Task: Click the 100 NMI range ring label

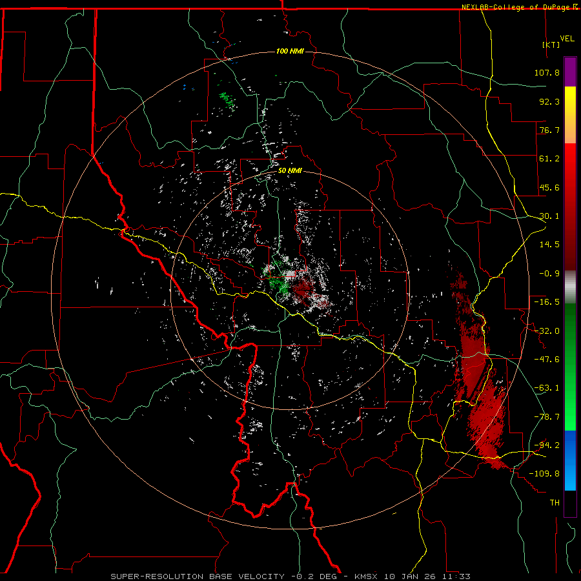Action: point(290,51)
